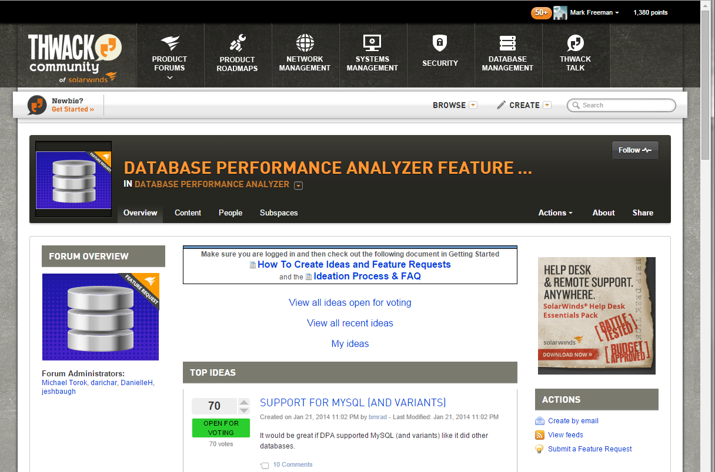Click document icon before Ideation Process
Image resolution: width=715 pixels, height=472 pixels.
click(x=309, y=277)
